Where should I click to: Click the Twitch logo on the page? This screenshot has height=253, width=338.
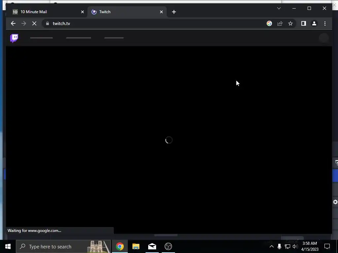tap(14, 38)
